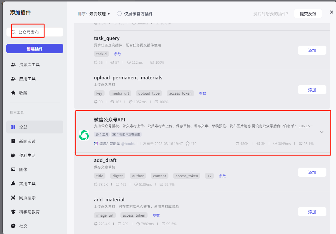Select the 新闻阅读 category
This screenshot has width=336, height=234.
[x=35, y=141]
